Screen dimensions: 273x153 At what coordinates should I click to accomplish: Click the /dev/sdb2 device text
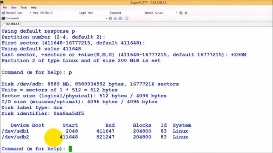point(15,137)
